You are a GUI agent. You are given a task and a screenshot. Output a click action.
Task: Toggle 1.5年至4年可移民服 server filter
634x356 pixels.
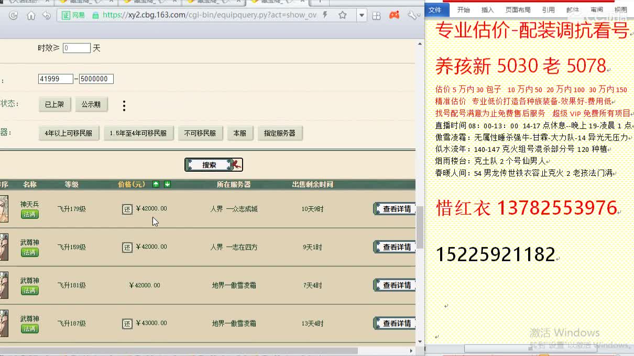click(138, 133)
